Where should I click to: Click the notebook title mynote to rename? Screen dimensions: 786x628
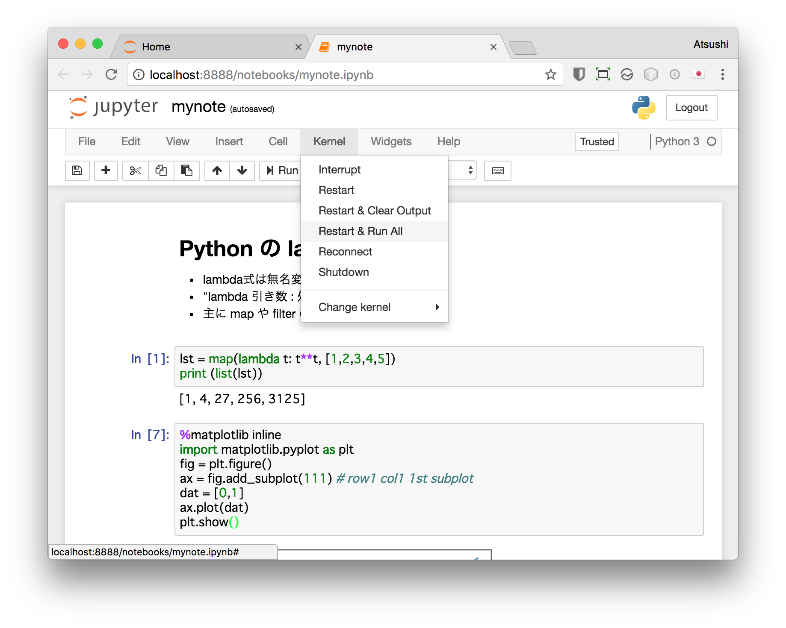click(x=198, y=107)
